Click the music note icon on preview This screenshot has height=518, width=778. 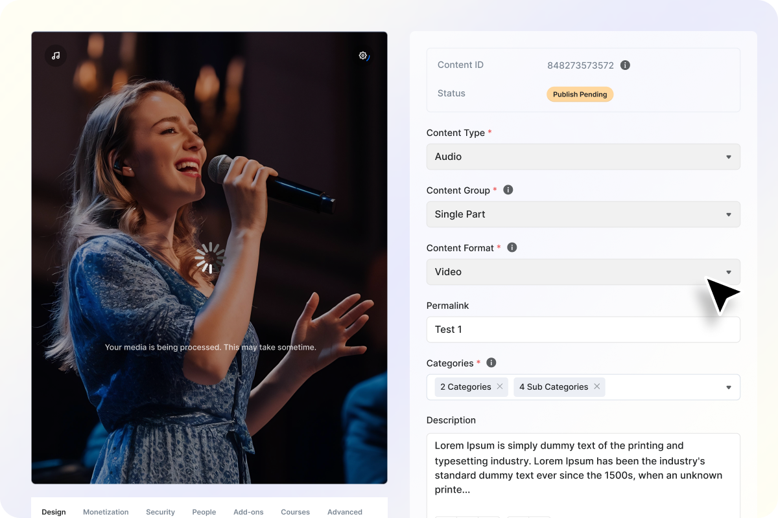coord(56,56)
